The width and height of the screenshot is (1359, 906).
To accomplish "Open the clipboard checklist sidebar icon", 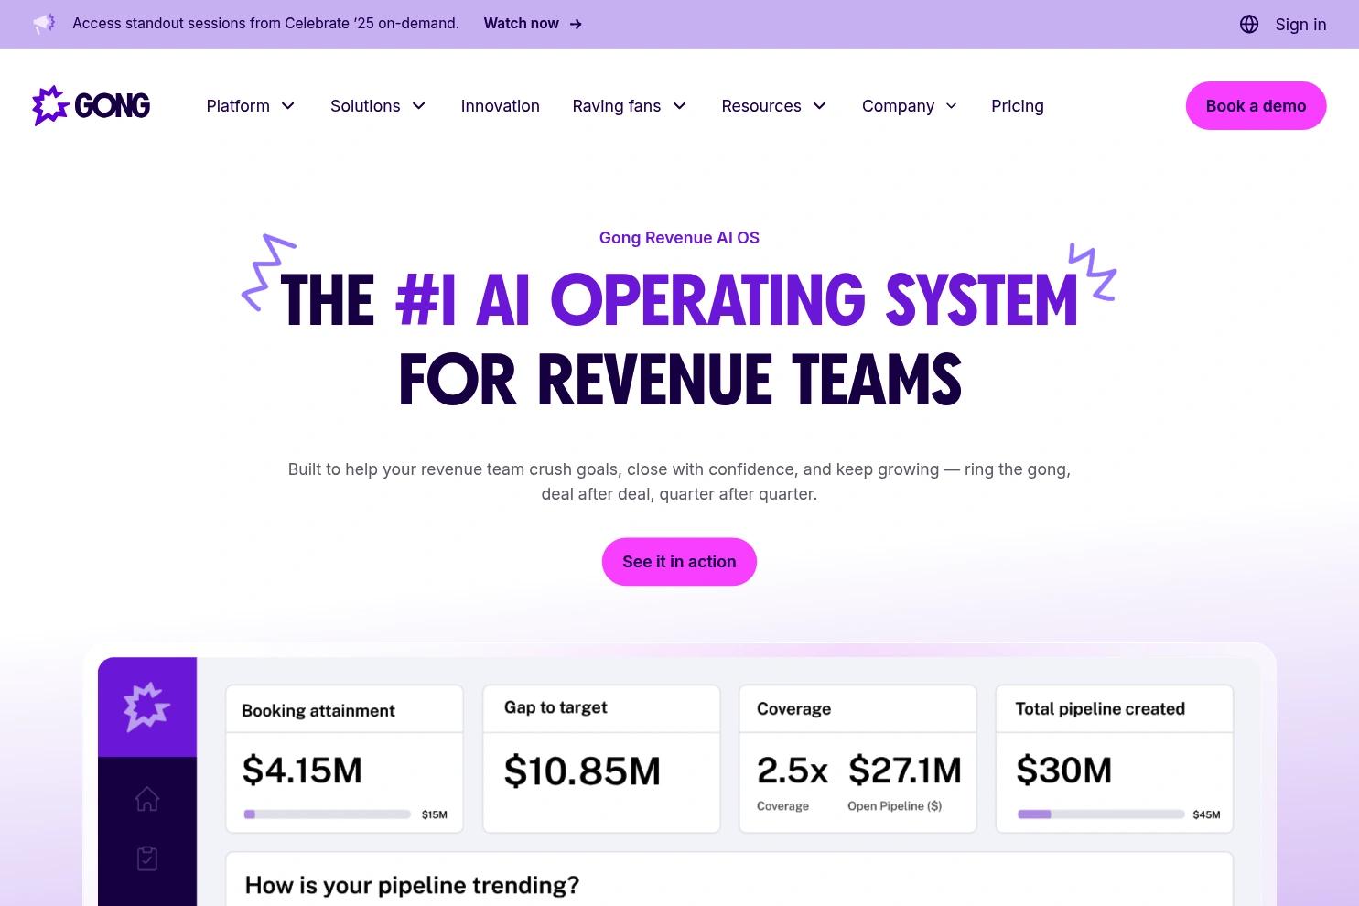I will tap(147, 858).
